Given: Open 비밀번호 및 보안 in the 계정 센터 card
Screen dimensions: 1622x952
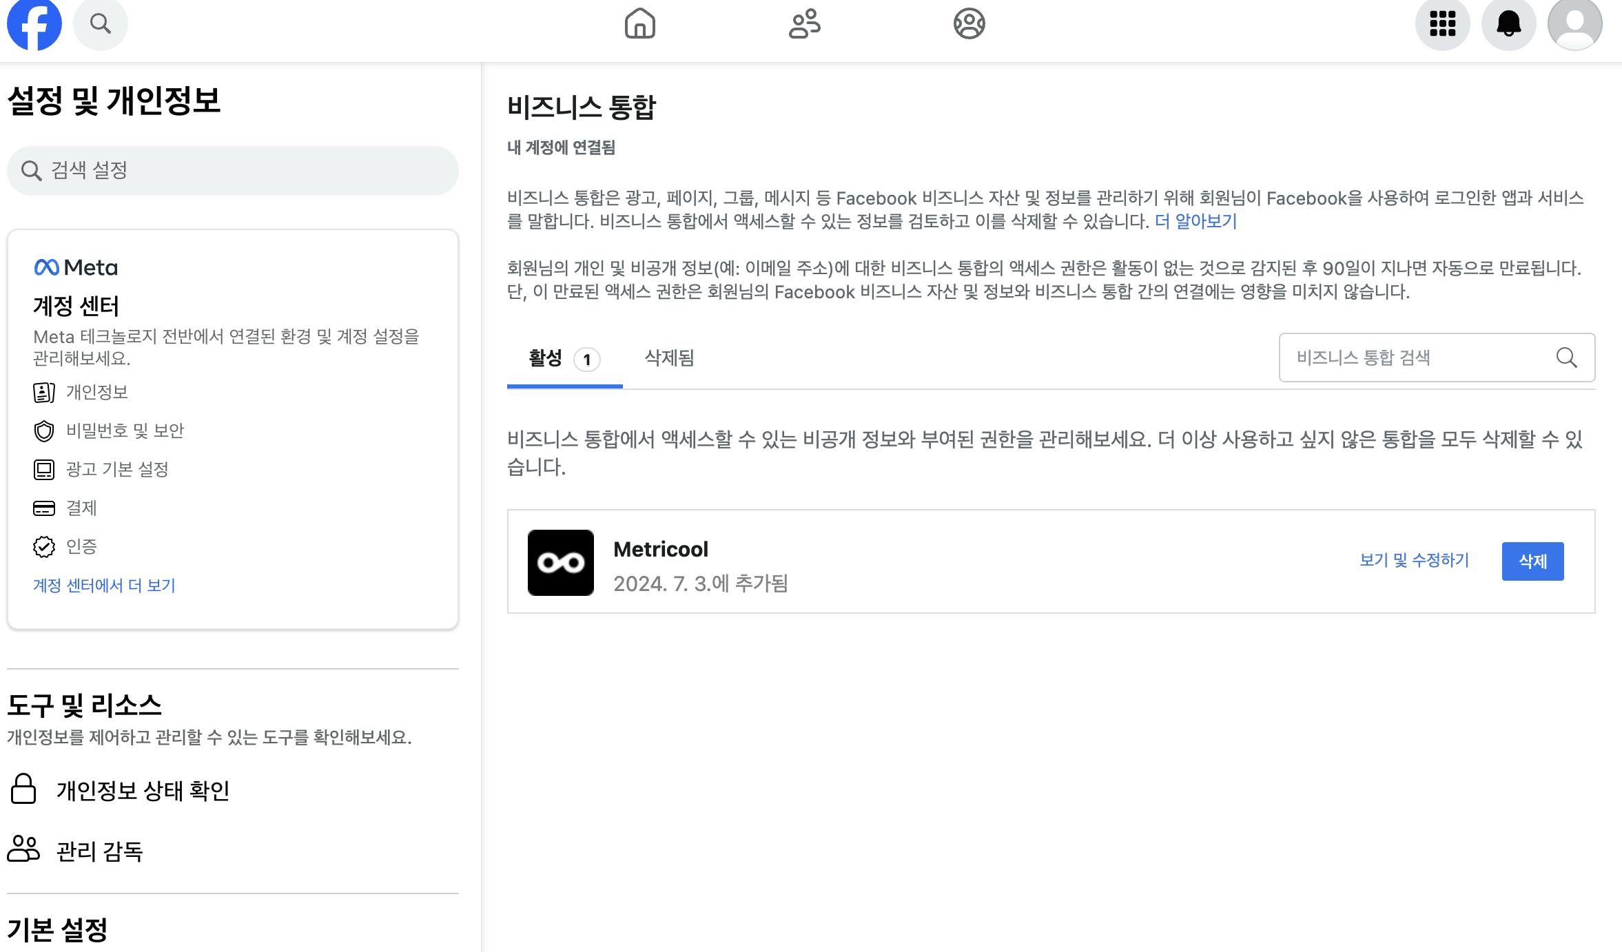Looking at the screenshot, I should click(125, 431).
